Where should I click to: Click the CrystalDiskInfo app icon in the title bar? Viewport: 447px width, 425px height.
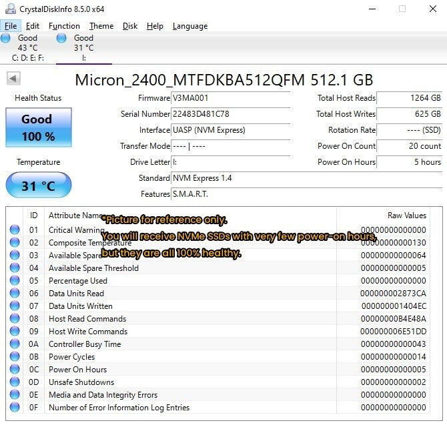10,9
